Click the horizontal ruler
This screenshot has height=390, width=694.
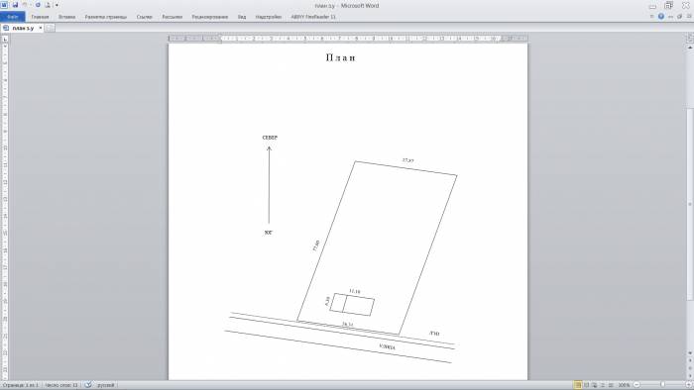pos(348,39)
